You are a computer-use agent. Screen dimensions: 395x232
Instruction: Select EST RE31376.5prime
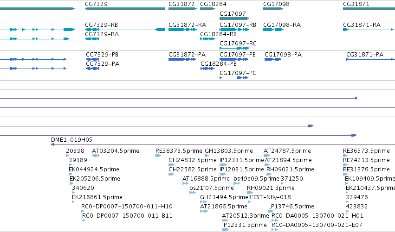tap(345, 174)
